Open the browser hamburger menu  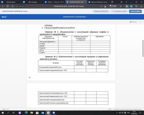(126, 2)
